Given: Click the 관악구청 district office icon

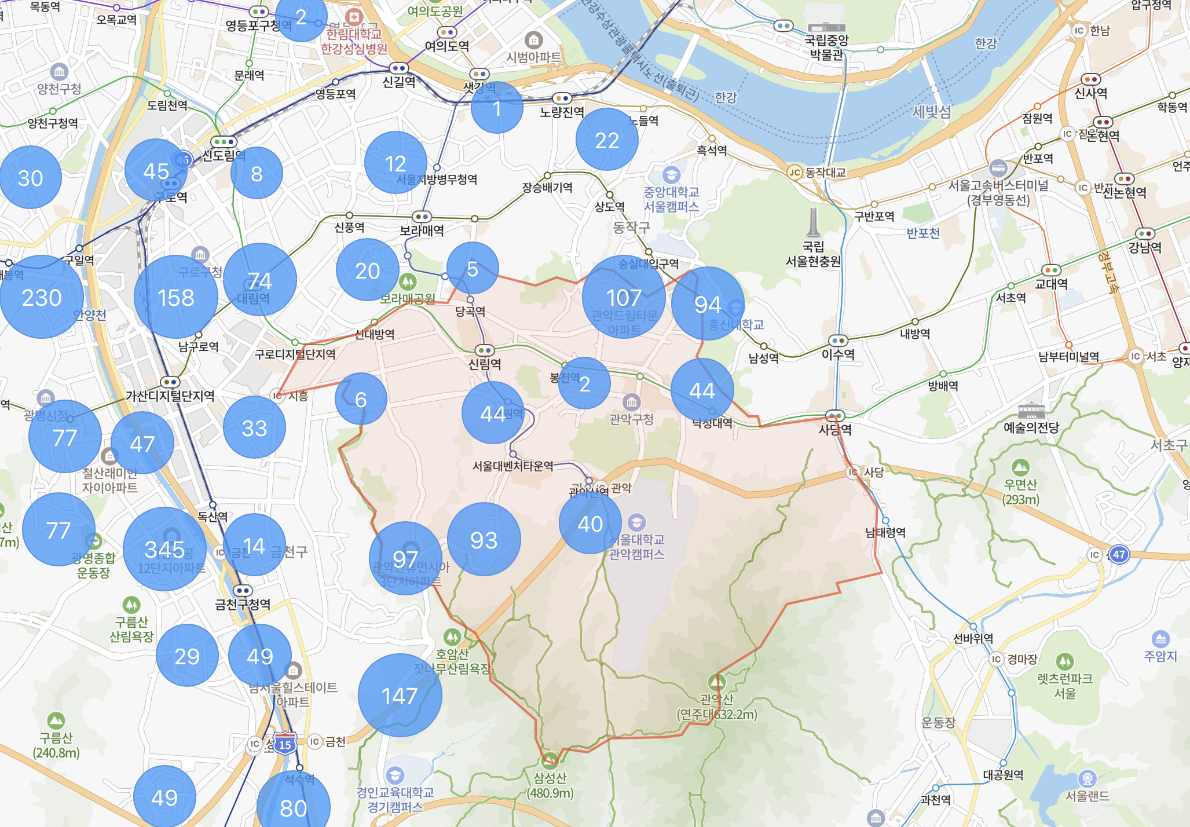Looking at the screenshot, I should (x=631, y=401).
